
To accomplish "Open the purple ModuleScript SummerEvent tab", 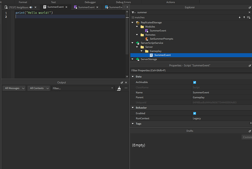I will (x=86, y=7).
